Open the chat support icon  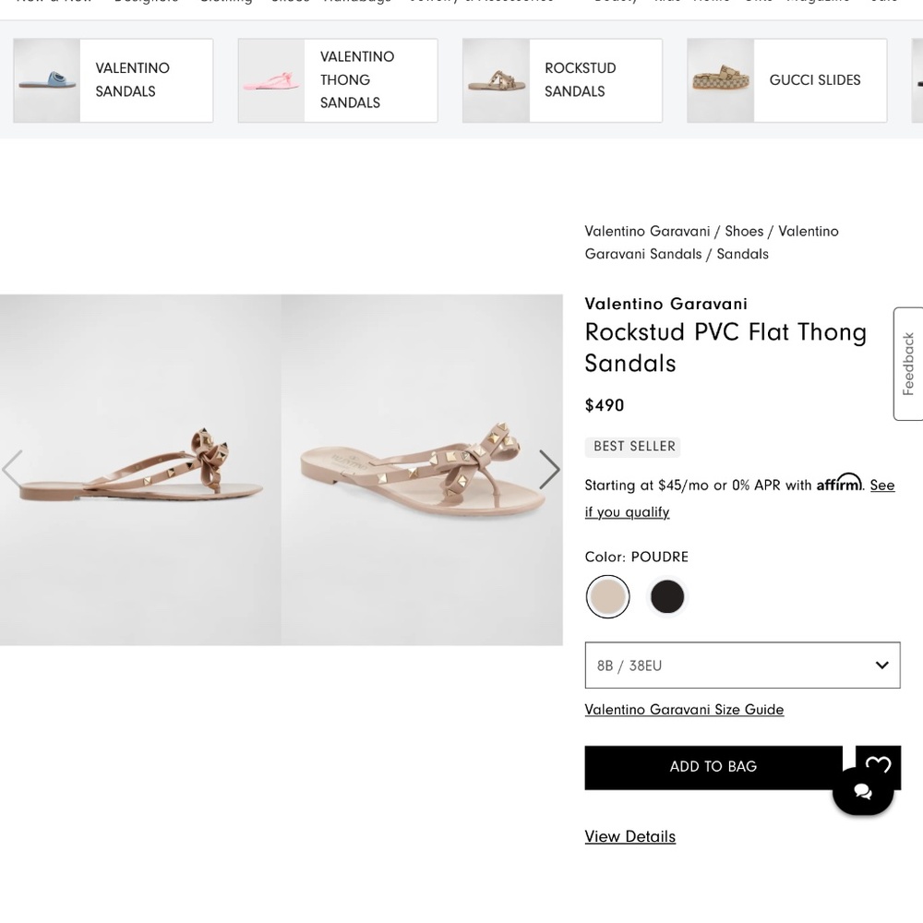click(x=862, y=791)
